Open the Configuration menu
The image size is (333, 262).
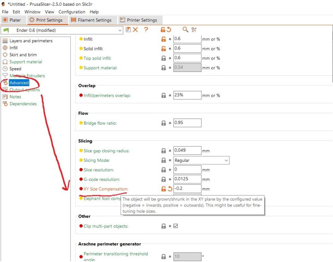click(72, 12)
